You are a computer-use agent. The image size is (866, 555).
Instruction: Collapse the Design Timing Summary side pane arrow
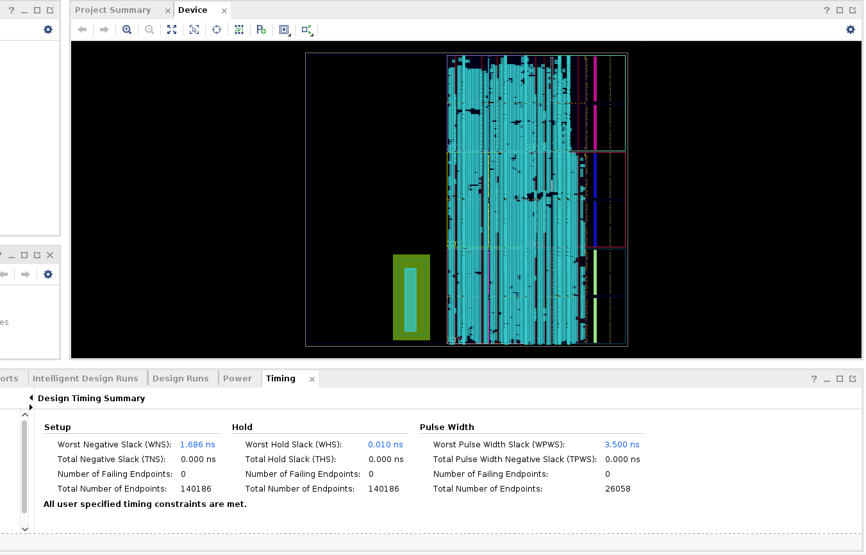coord(31,398)
